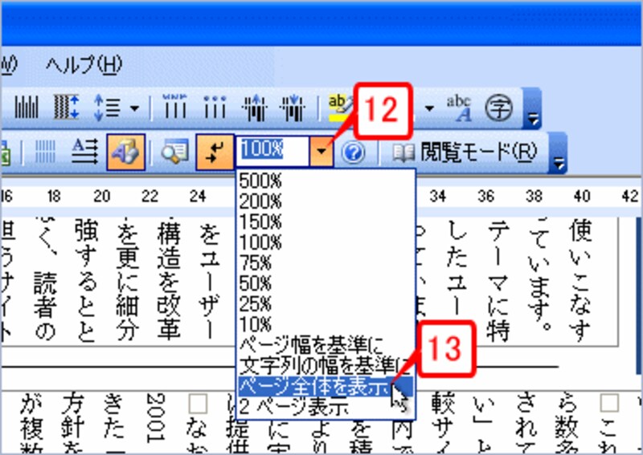Choose 文字列の幅を基準に zoom option
The width and height of the screenshot is (643, 455).
[x=326, y=366]
